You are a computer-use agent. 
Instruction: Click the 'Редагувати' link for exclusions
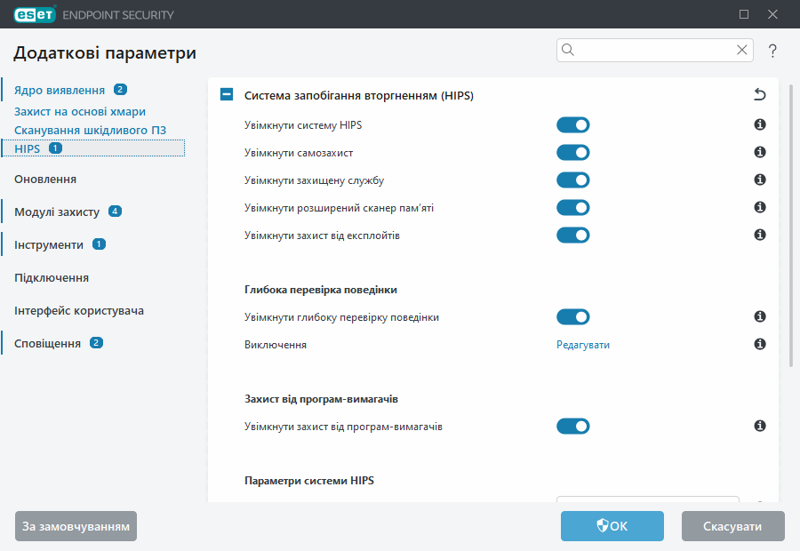point(583,345)
